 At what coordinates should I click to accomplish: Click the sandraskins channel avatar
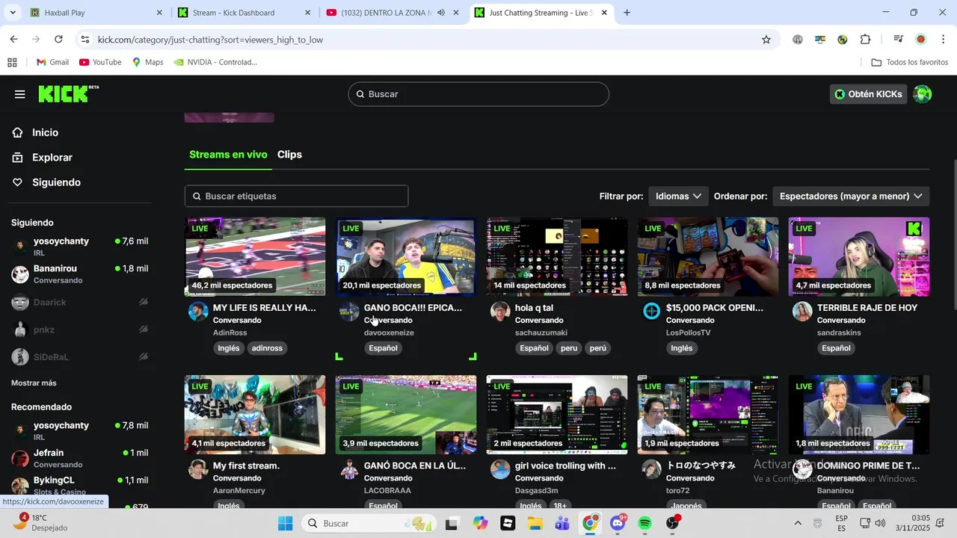tap(802, 312)
